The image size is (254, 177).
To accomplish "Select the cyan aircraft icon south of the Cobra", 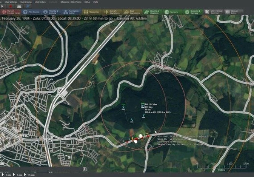I will coord(143,116).
